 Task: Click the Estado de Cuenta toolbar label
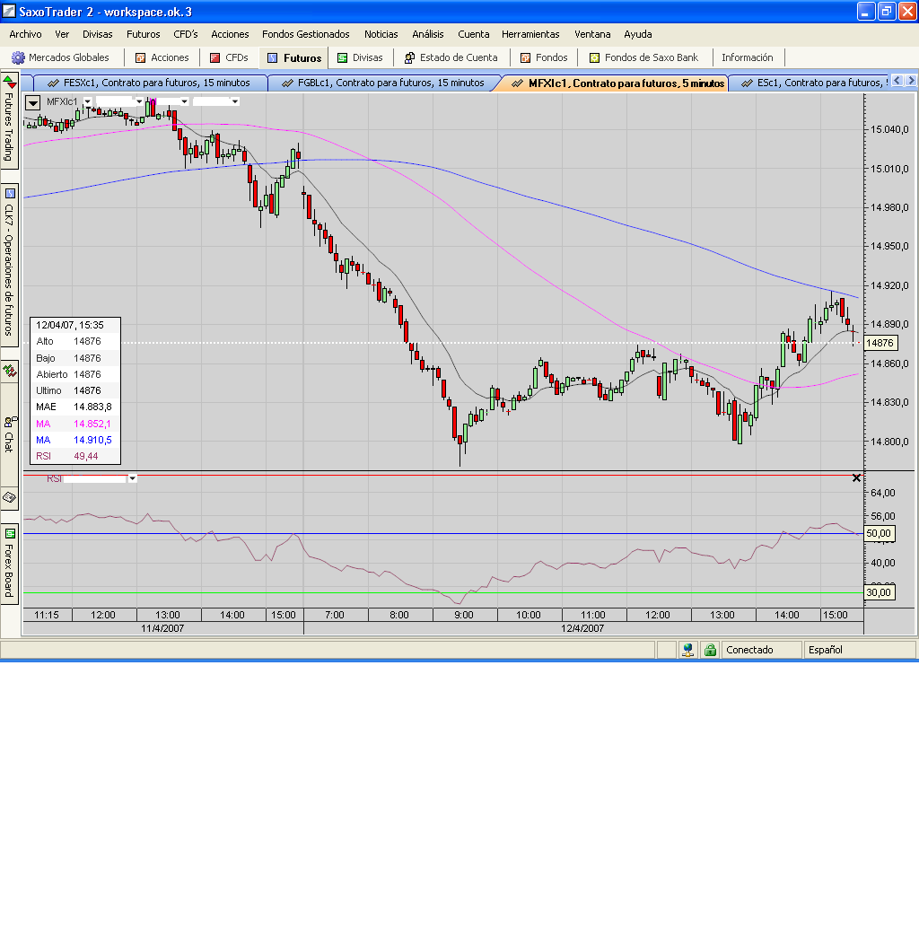pos(459,57)
